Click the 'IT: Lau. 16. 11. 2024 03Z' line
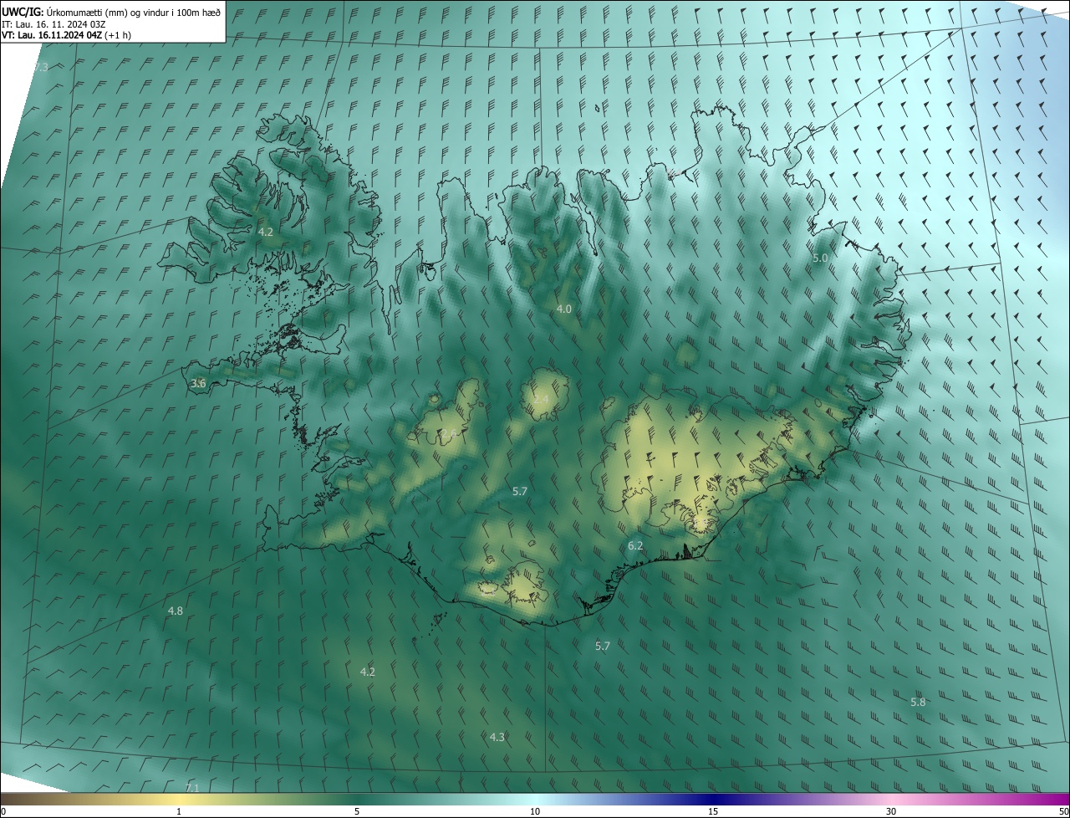This screenshot has width=1070, height=818. [x=54, y=24]
